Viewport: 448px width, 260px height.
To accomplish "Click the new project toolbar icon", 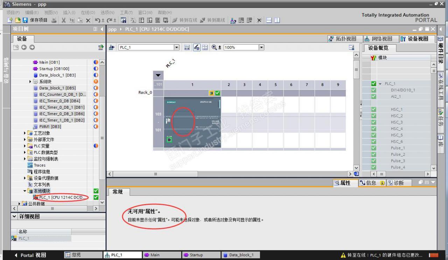I will point(10,20).
